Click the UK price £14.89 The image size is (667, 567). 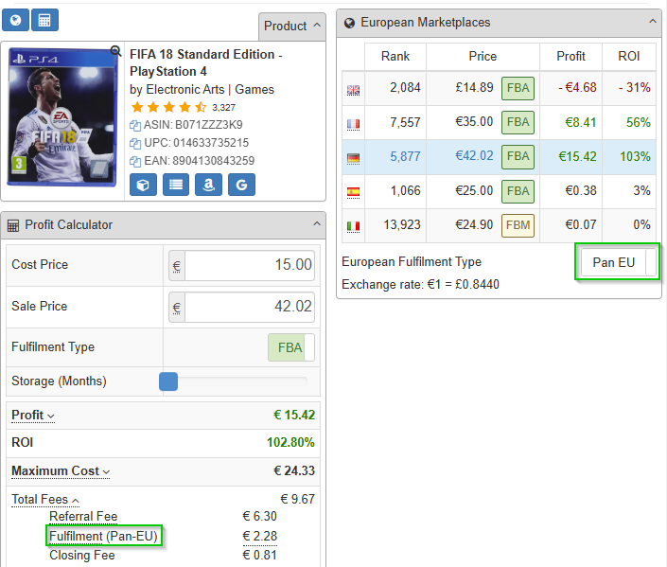point(474,88)
